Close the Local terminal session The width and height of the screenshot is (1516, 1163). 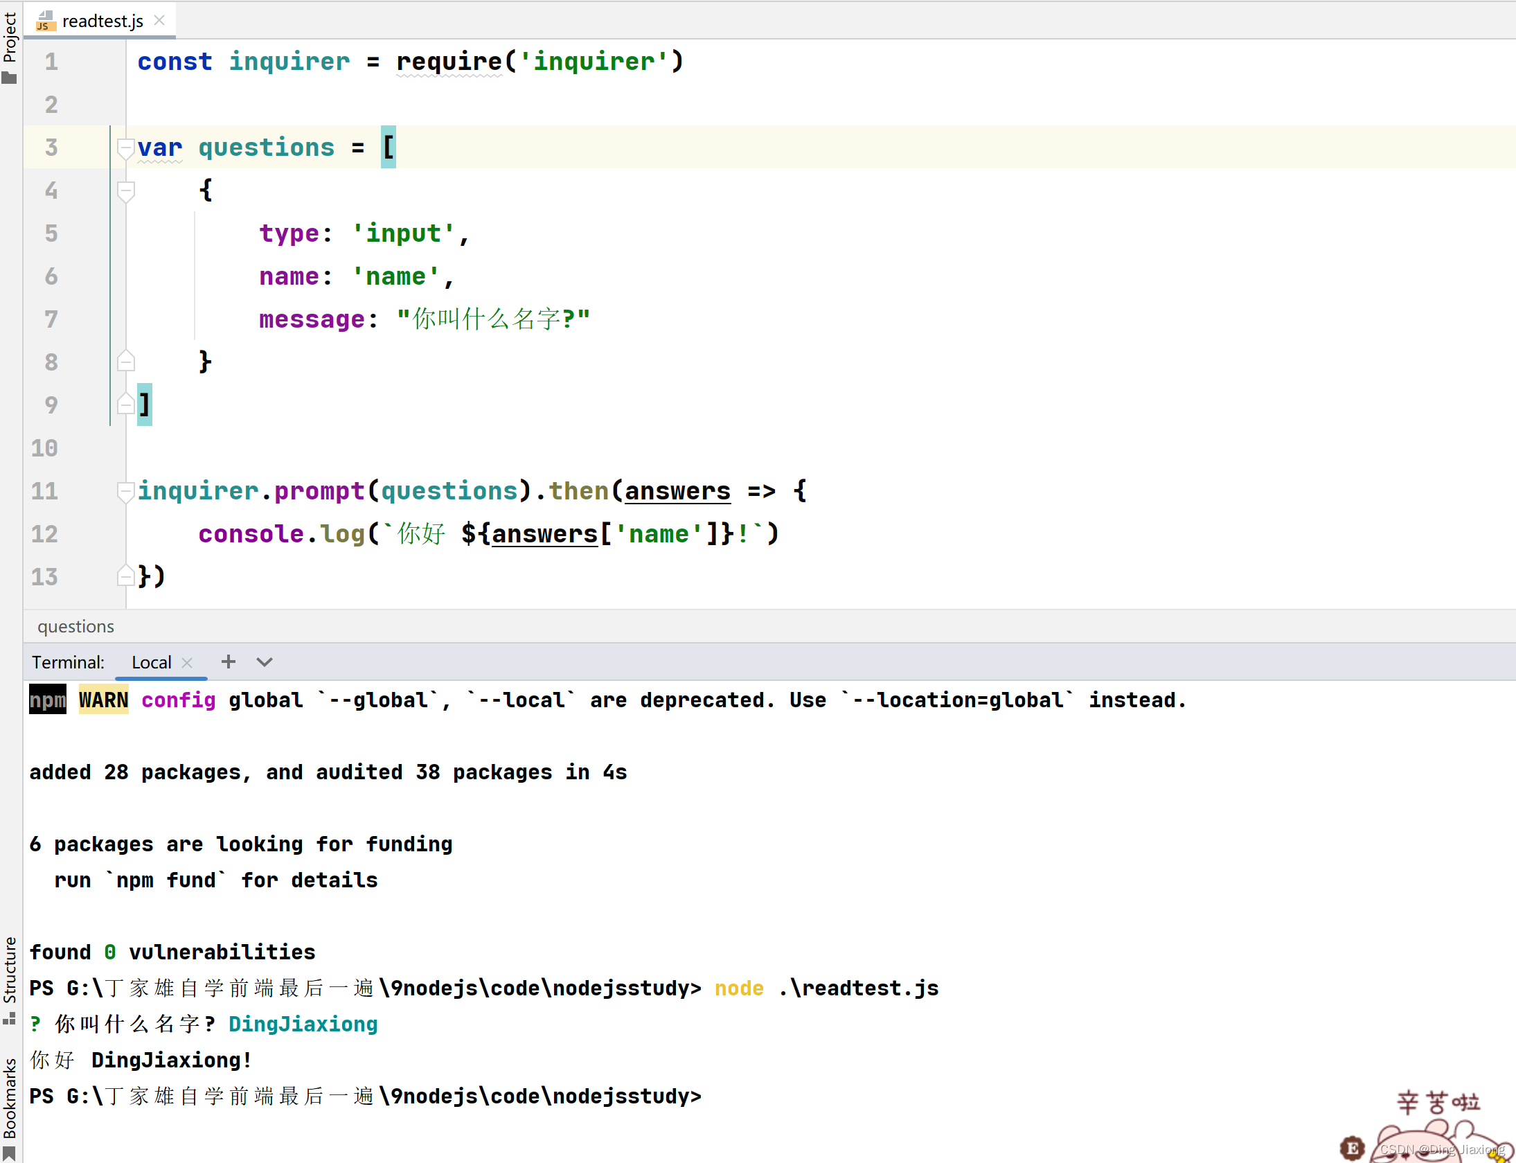tap(186, 662)
